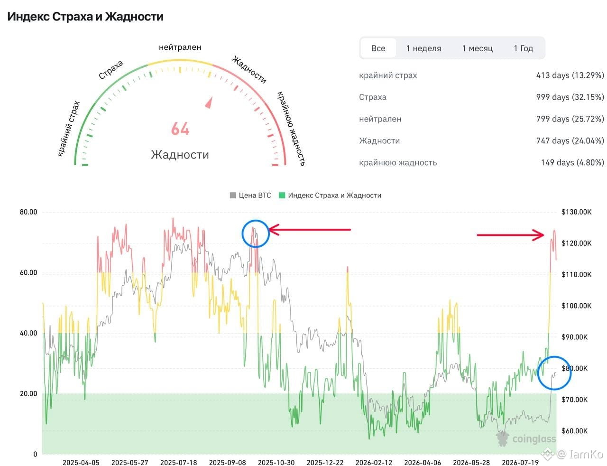Screen dimensions: 607x466
Task: Click the $130.00K price axis label
Action: point(576,212)
